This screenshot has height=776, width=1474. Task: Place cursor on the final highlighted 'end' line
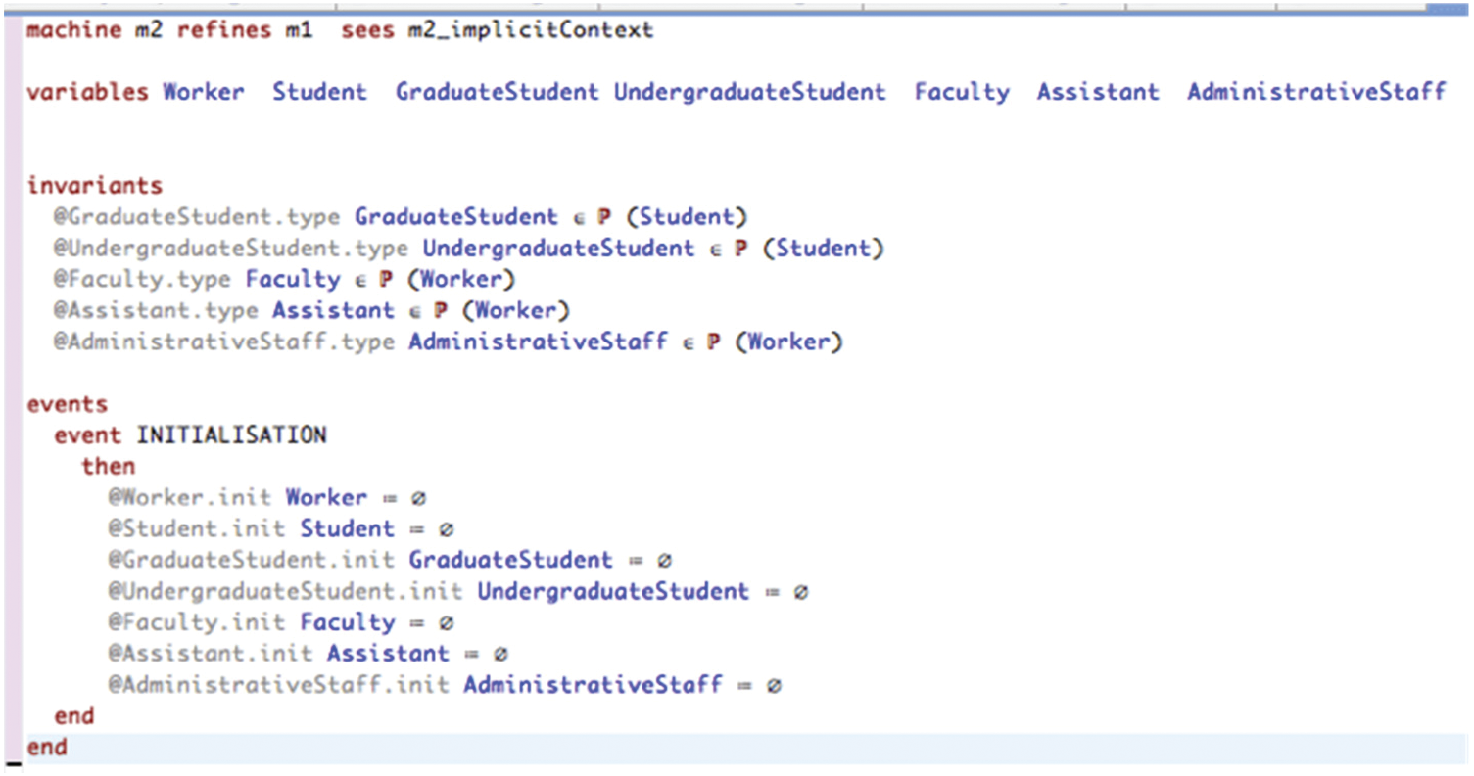coord(47,748)
